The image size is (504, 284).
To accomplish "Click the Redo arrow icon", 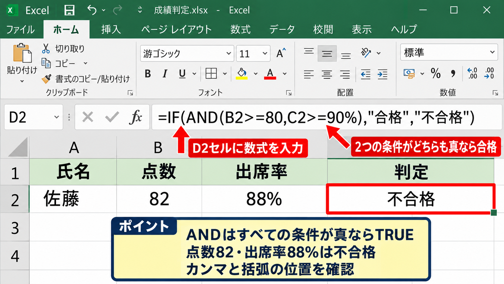I will click(x=117, y=10).
